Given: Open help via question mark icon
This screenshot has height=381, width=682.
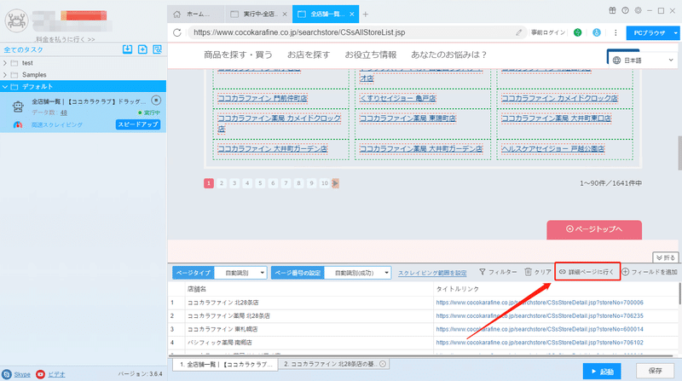Looking at the screenshot, I should [625, 10].
